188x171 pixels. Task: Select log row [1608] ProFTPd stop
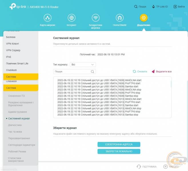pyautogui.click(x=99, y=93)
